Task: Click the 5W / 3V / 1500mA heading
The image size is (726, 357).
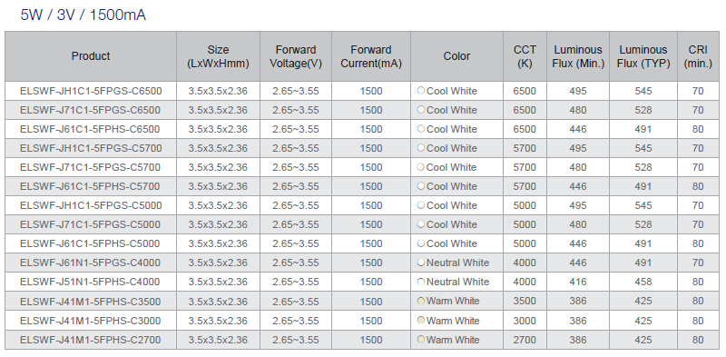Action: pos(83,15)
